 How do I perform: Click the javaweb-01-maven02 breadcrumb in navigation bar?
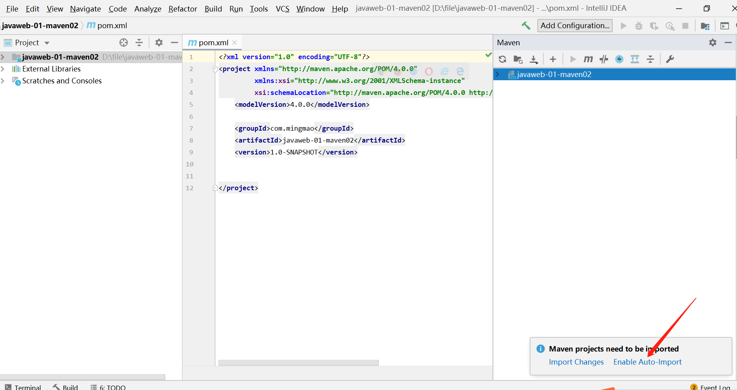click(x=40, y=26)
